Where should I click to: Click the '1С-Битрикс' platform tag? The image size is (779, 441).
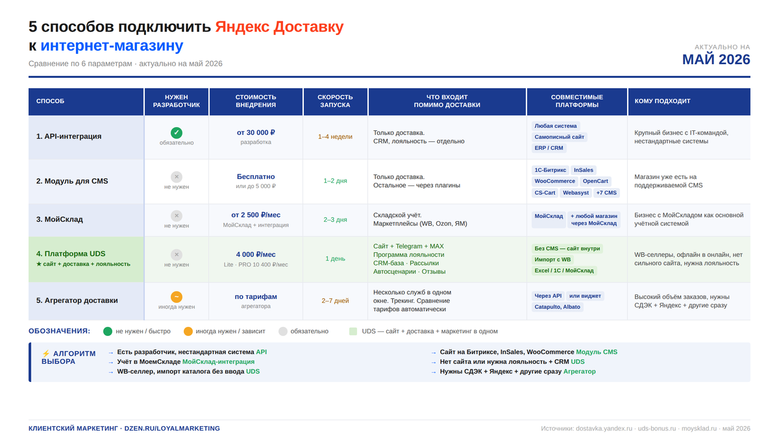pos(550,170)
